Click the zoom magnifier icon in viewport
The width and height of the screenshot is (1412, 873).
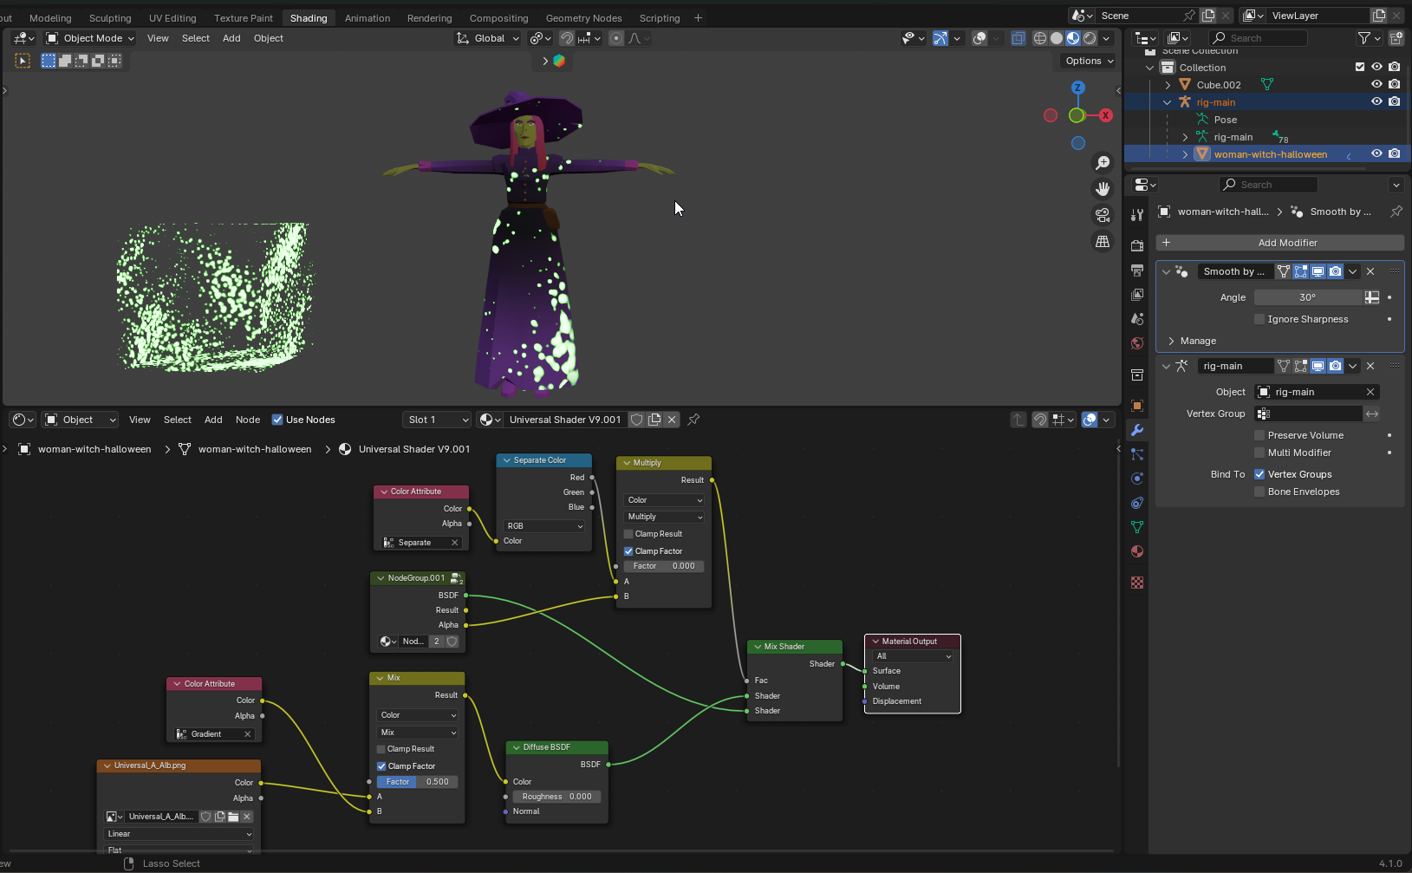[x=1103, y=163]
